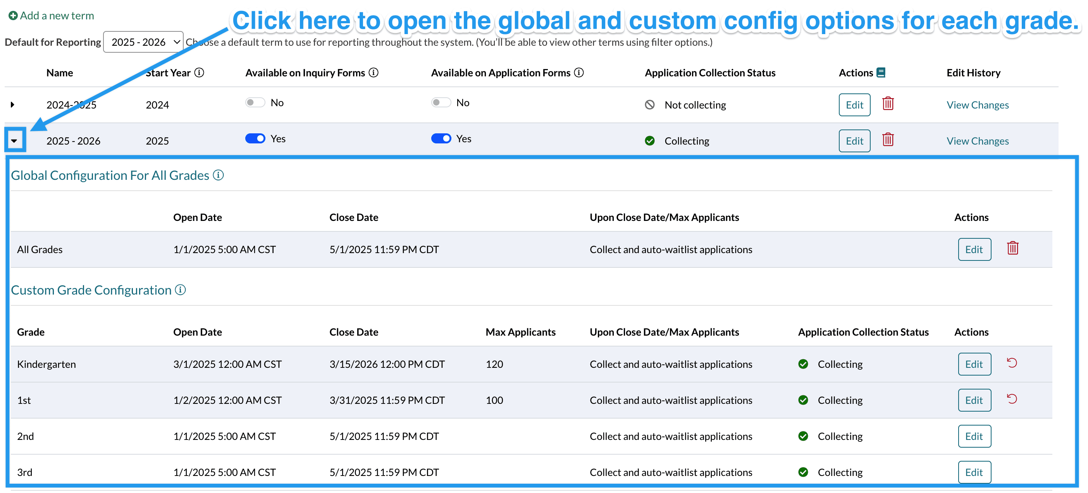
Task: Open Default for Reporting term dropdown
Action: point(143,42)
